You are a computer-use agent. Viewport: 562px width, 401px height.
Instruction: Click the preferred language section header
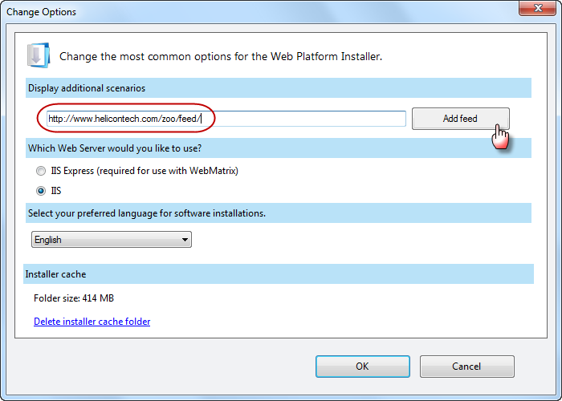click(x=279, y=213)
